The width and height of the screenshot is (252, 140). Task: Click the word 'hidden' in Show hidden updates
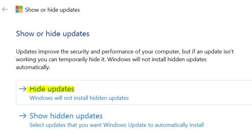coord(62,116)
